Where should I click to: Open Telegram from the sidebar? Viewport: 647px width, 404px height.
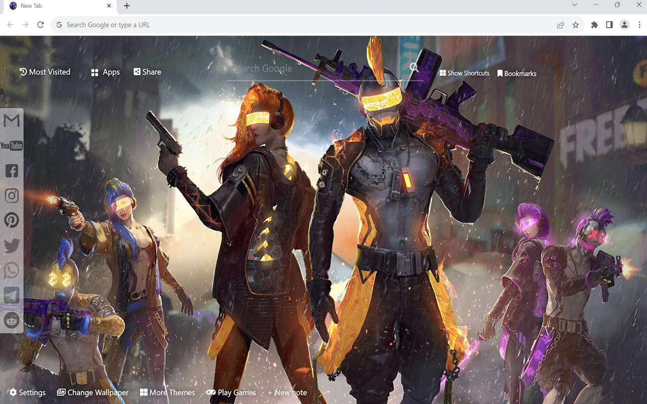(12, 295)
